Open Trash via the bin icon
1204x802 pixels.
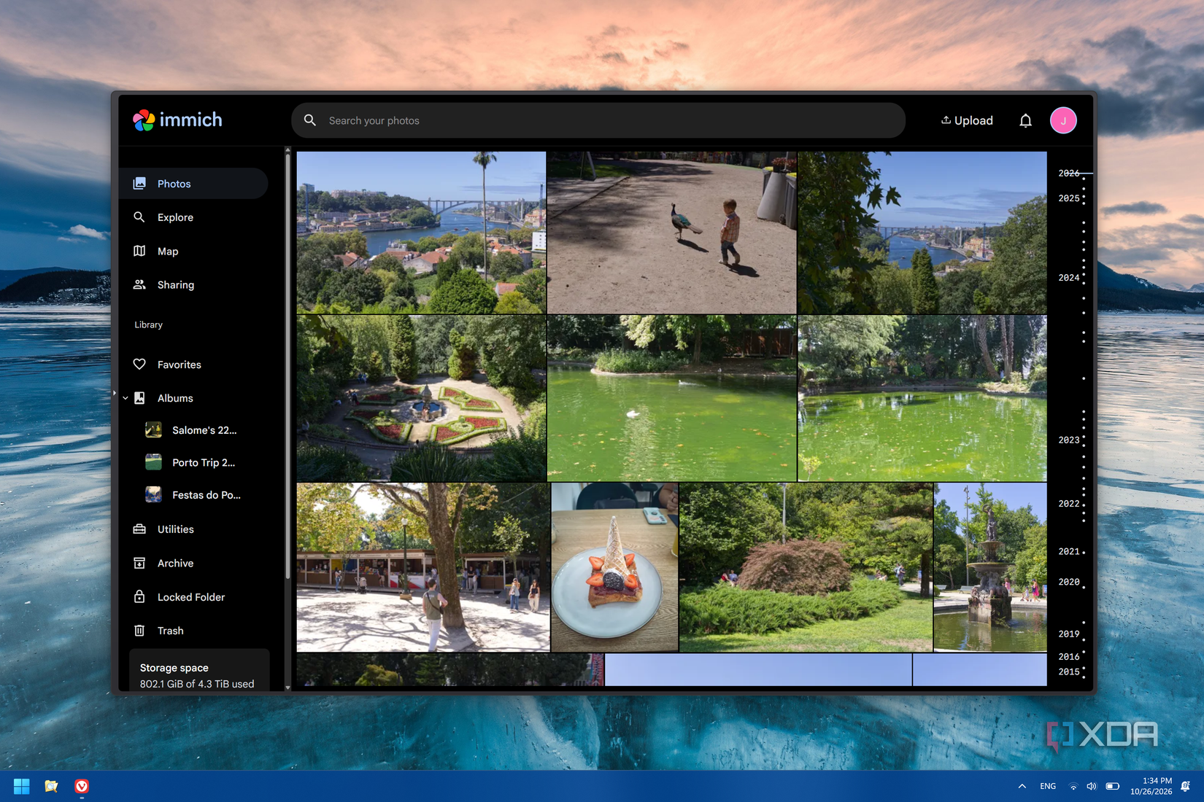coord(139,630)
